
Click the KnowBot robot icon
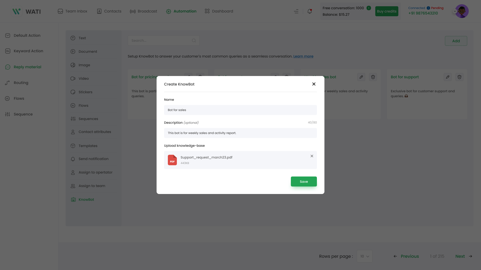pos(73,199)
